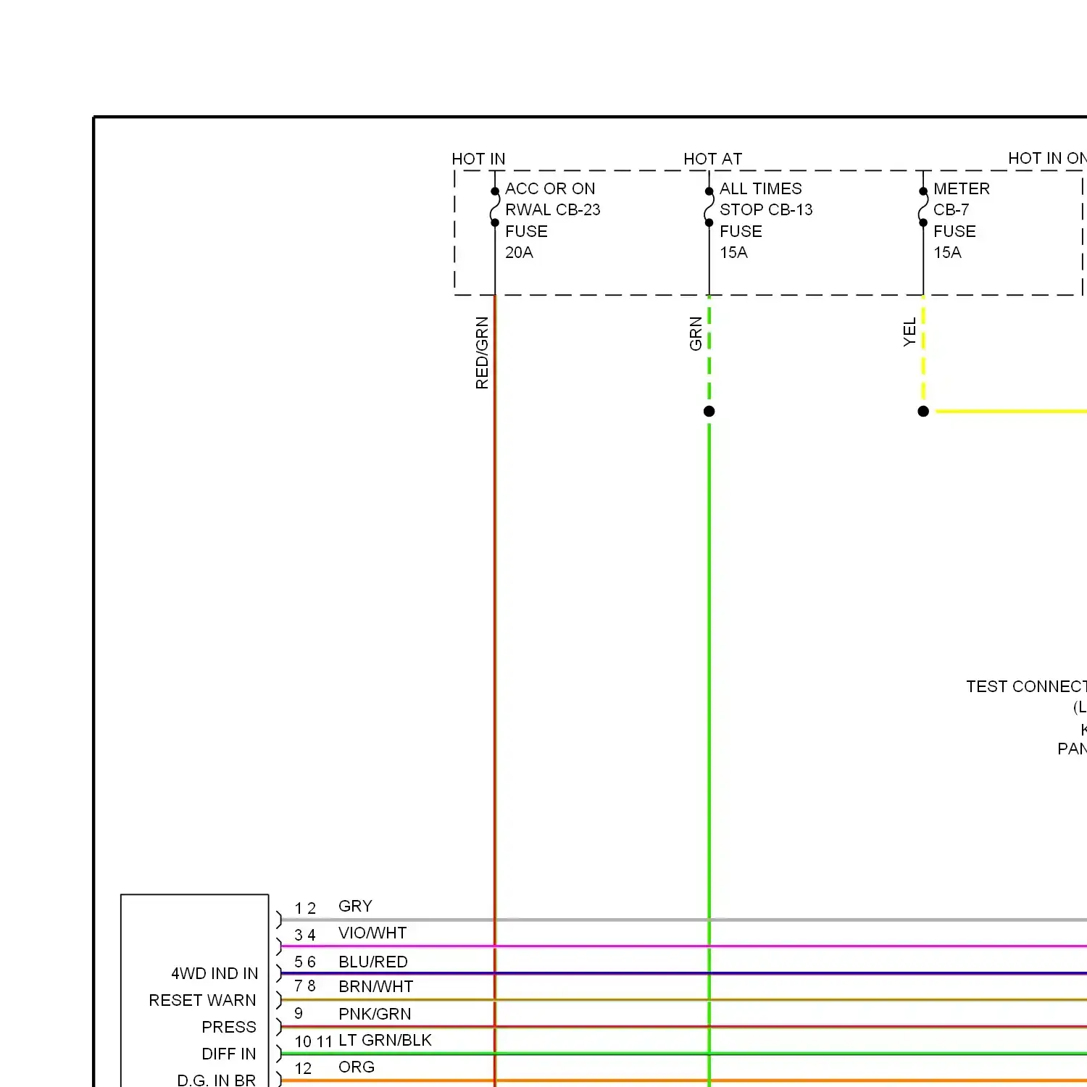Click the HOT IN header above RWAL fuse

click(x=478, y=159)
